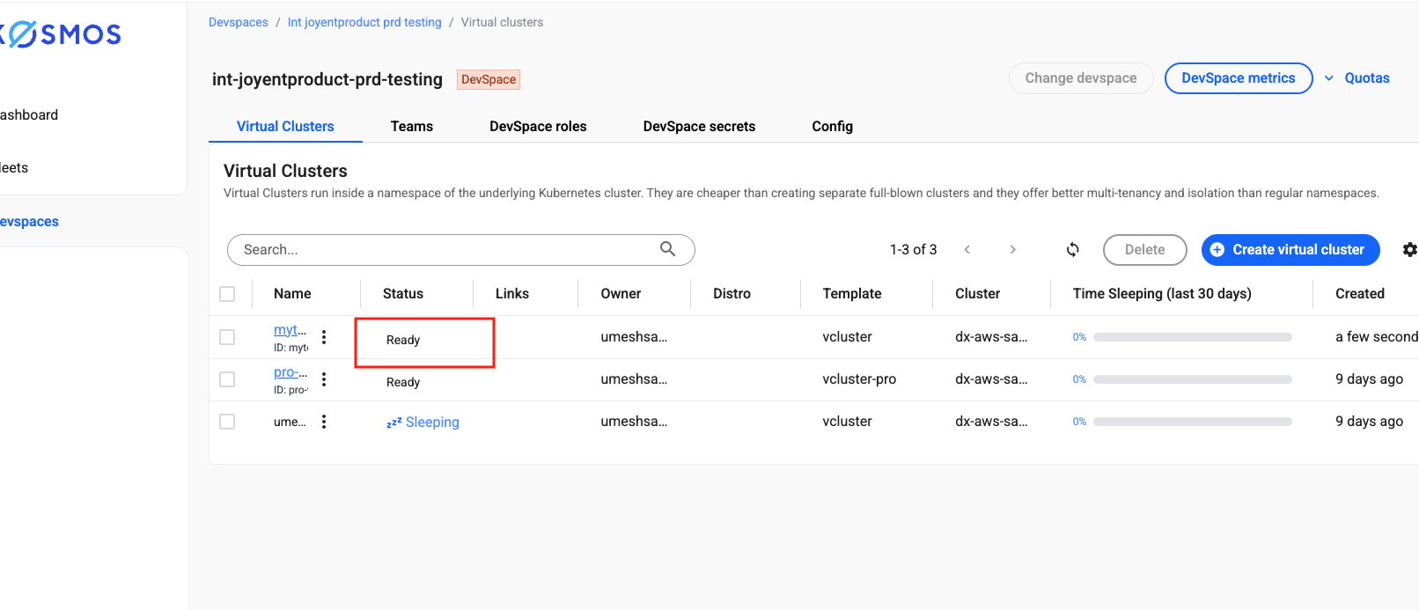The height and width of the screenshot is (610, 1419).
Task: Expand the Quotas chevron
Action: click(x=1329, y=78)
